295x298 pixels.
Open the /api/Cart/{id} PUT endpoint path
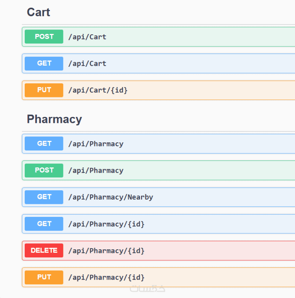(98, 90)
